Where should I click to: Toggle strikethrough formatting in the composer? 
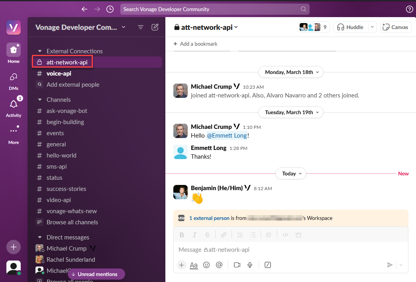pos(207,235)
